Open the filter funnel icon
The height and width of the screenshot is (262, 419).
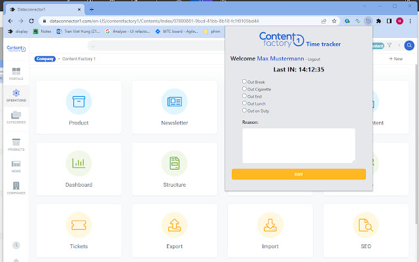[x=390, y=45]
